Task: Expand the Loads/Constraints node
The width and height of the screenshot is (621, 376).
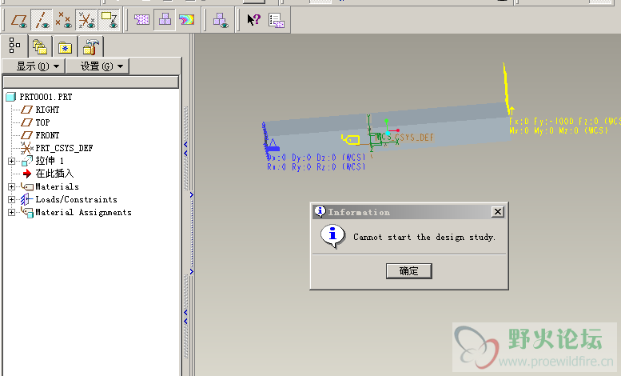Action: (x=11, y=199)
